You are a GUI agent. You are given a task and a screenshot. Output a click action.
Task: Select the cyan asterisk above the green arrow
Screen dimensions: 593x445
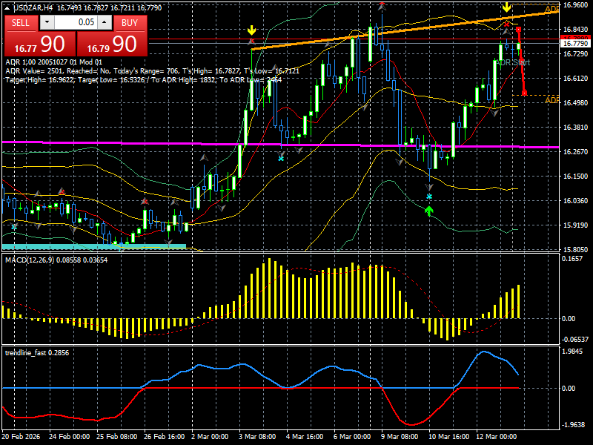click(x=429, y=197)
